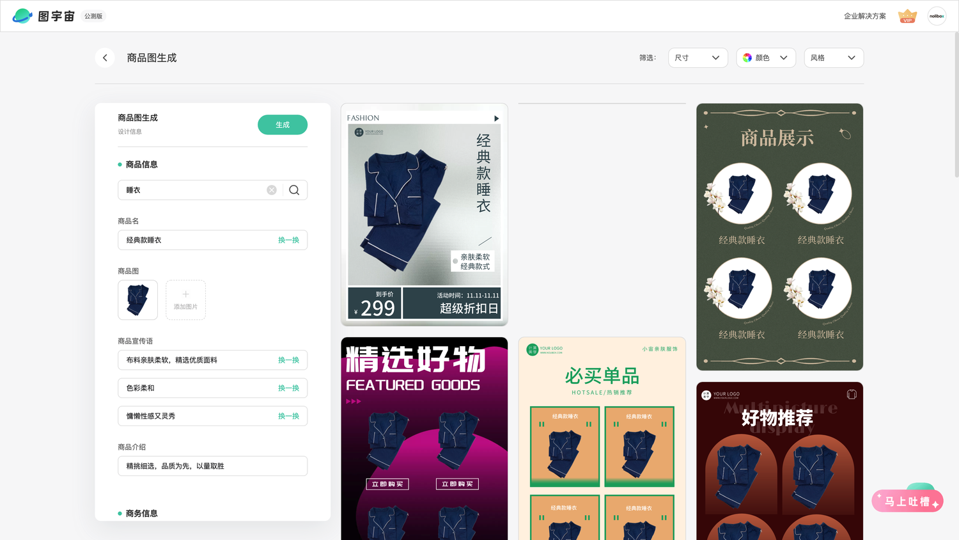This screenshot has width=959, height=540.
Task: Click the 马上吐槽 feedback button
Action: click(907, 501)
